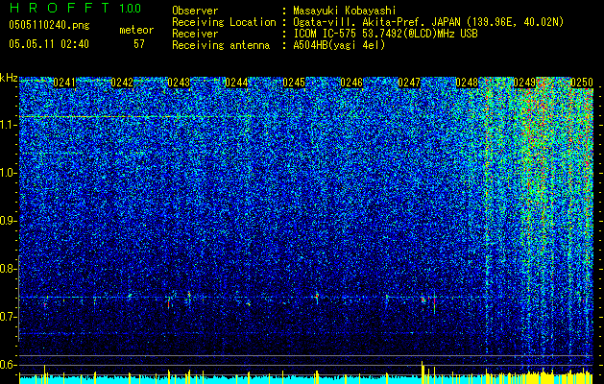
Task: Click the meteor count value 57
Action: pyautogui.click(x=138, y=44)
